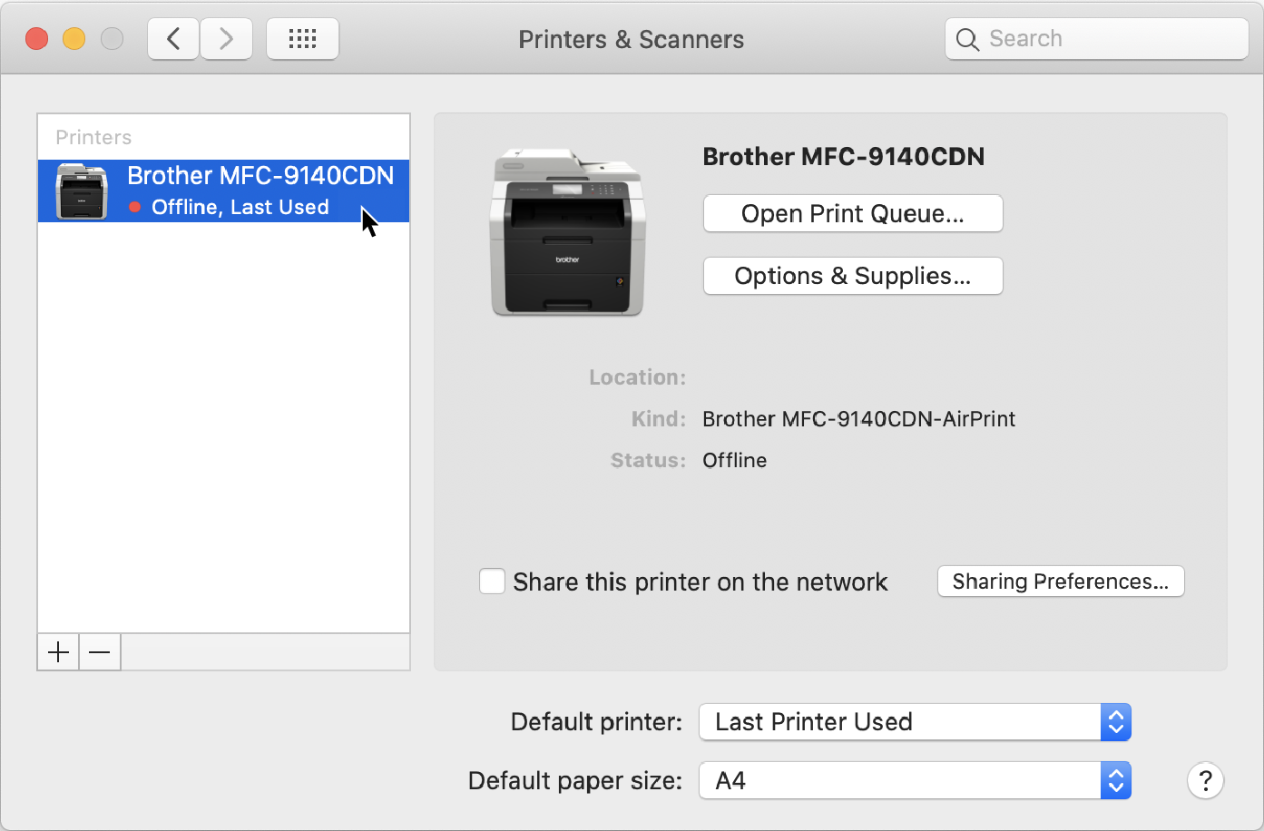Select Brother MFC-9140CDN in the printer list
The width and height of the screenshot is (1264, 831).
[x=222, y=191]
